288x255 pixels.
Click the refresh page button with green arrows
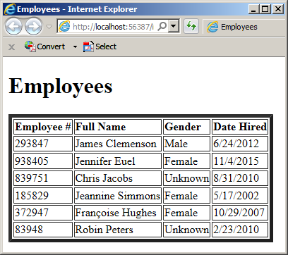tap(191, 26)
